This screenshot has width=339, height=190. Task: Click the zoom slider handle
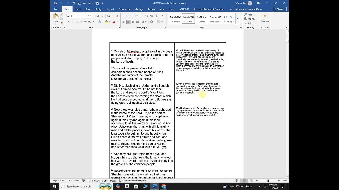[268, 180]
